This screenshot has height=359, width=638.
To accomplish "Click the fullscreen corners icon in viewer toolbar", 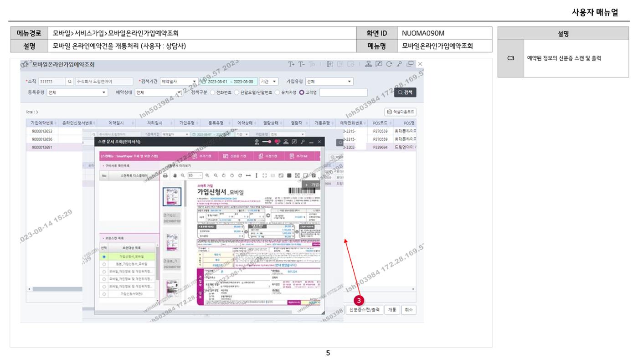I will pyautogui.click(x=265, y=175).
